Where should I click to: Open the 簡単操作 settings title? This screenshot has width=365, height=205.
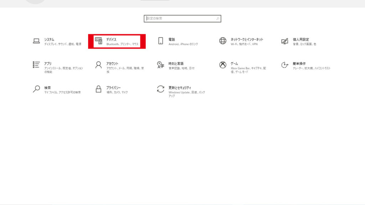coord(299,63)
